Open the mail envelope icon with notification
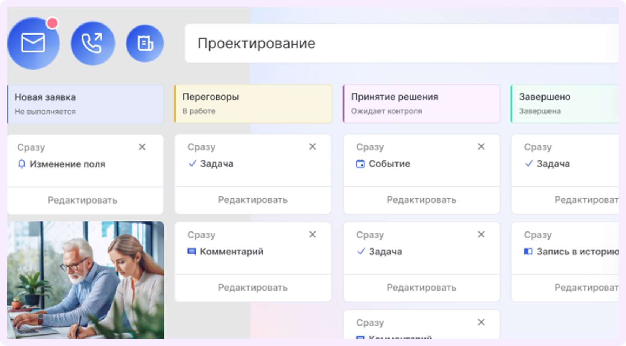 click(33, 43)
